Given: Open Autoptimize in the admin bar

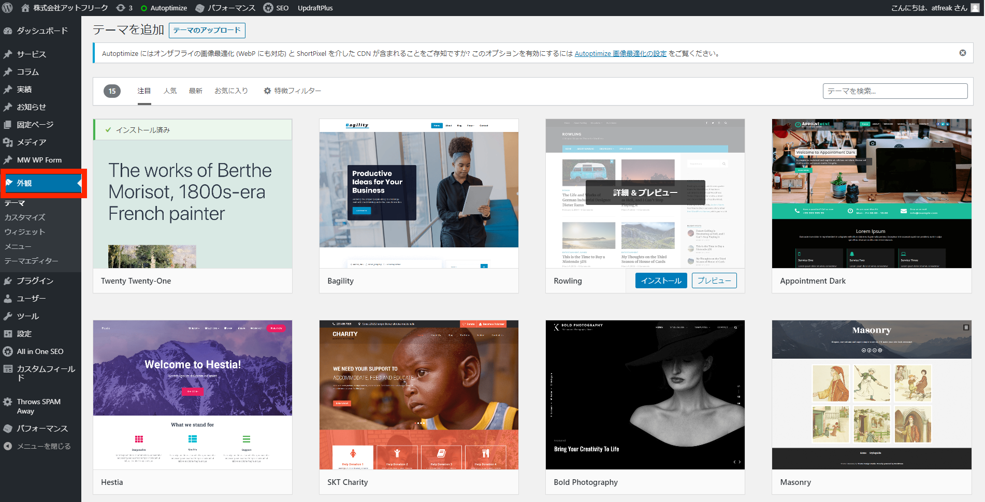Looking at the screenshot, I should (164, 8).
